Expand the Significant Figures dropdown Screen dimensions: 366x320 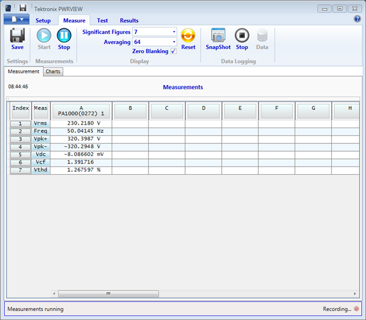(x=174, y=32)
